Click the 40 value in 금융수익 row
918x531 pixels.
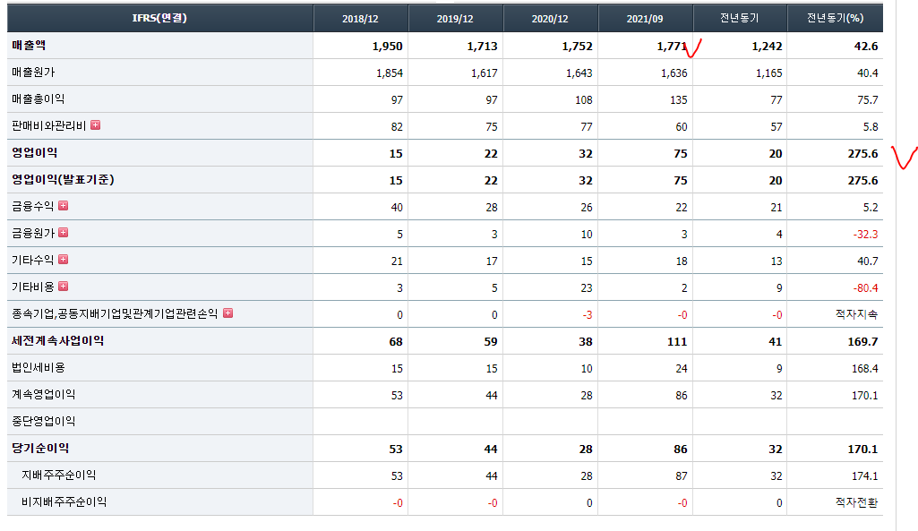397,207
